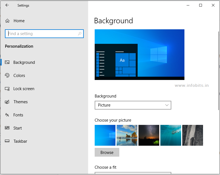Viewport: 220px width, 175px height.
Task: Click the Home icon in sidebar
Action: [x=7, y=21]
